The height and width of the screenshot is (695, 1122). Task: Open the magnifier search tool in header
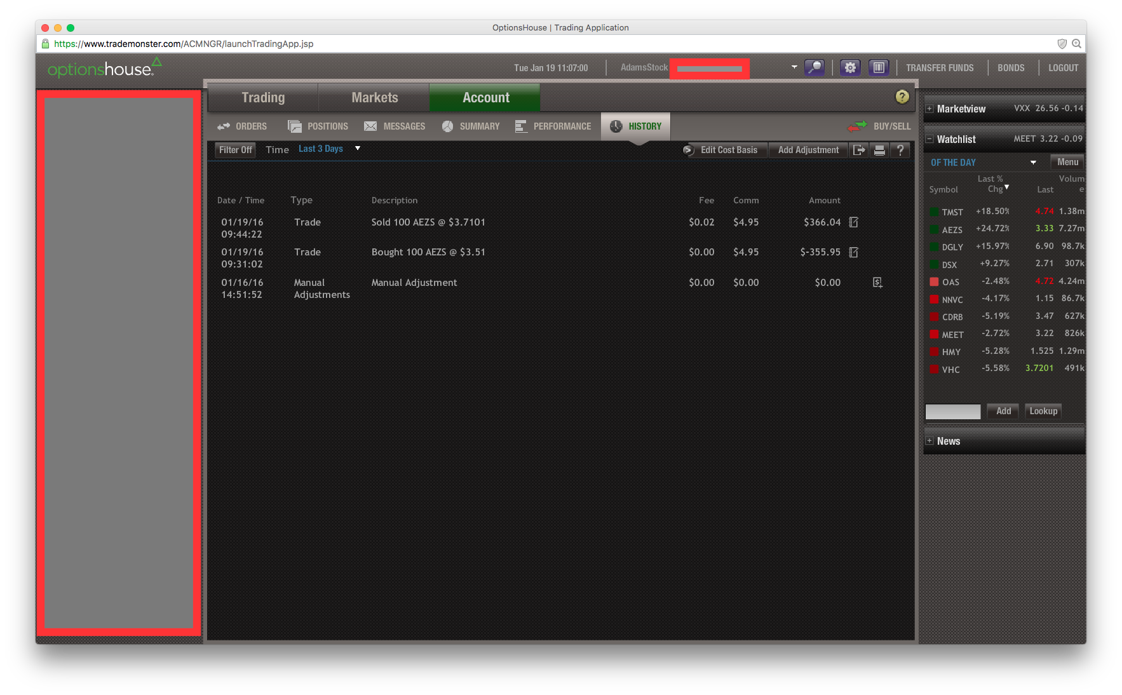click(x=814, y=67)
